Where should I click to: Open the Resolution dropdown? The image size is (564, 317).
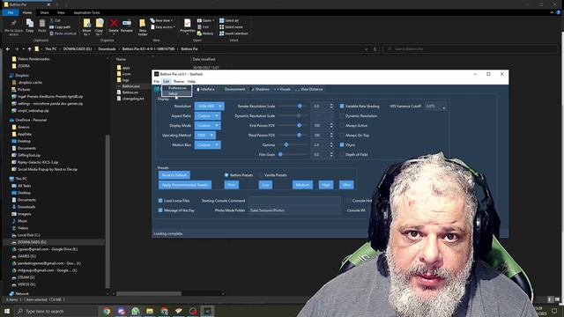point(210,106)
